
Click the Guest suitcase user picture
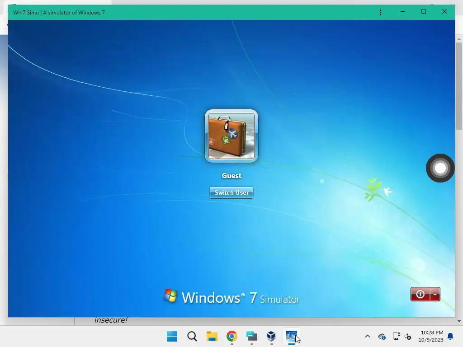click(231, 136)
